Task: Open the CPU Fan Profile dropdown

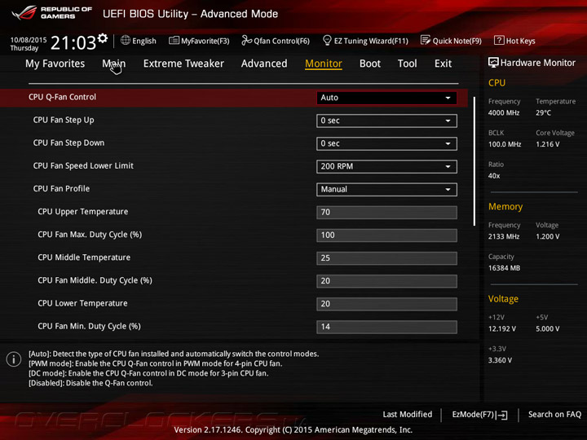Action: coord(386,189)
